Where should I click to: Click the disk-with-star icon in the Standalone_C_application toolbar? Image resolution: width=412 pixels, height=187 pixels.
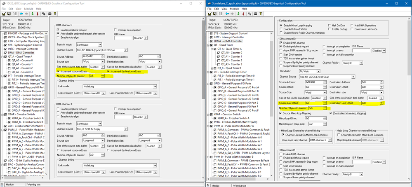pos(210,13)
